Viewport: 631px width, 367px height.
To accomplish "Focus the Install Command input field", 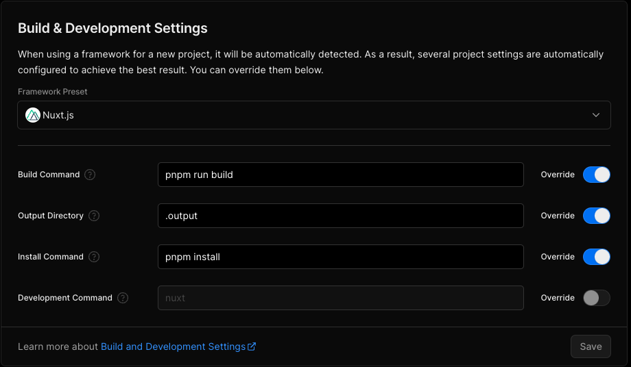I will [340, 257].
